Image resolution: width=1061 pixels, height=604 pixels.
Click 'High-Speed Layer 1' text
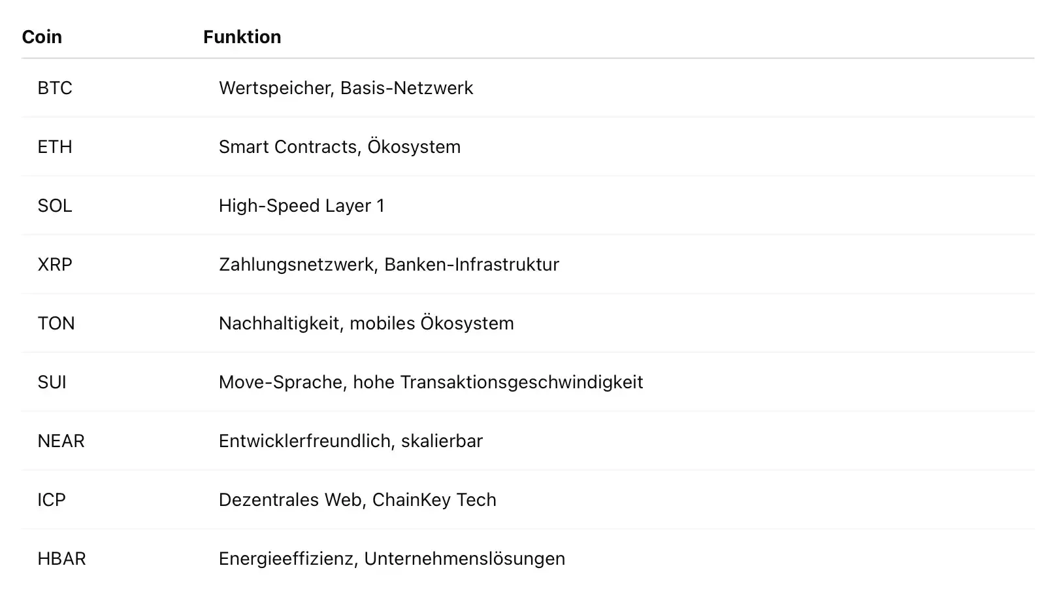pyautogui.click(x=302, y=205)
